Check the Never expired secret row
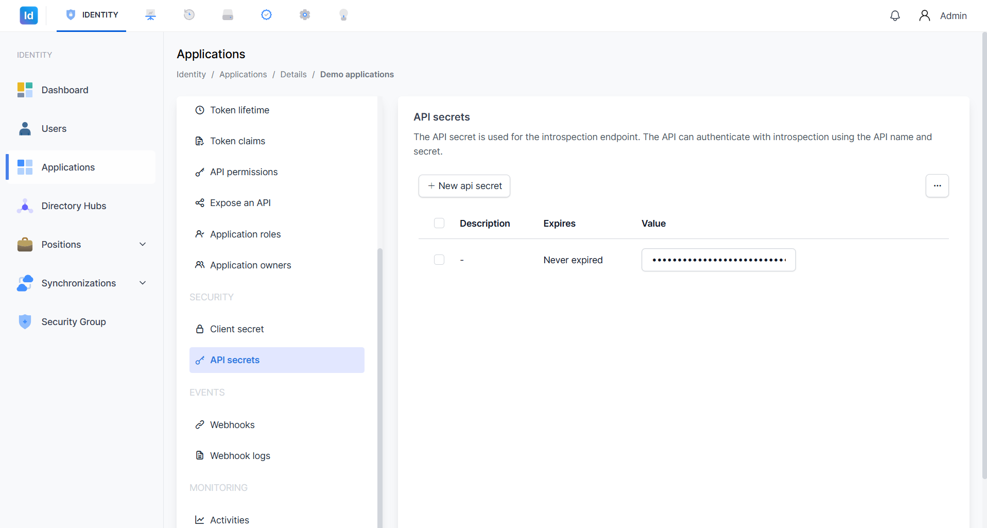The width and height of the screenshot is (987, 528). coord(439,260)
